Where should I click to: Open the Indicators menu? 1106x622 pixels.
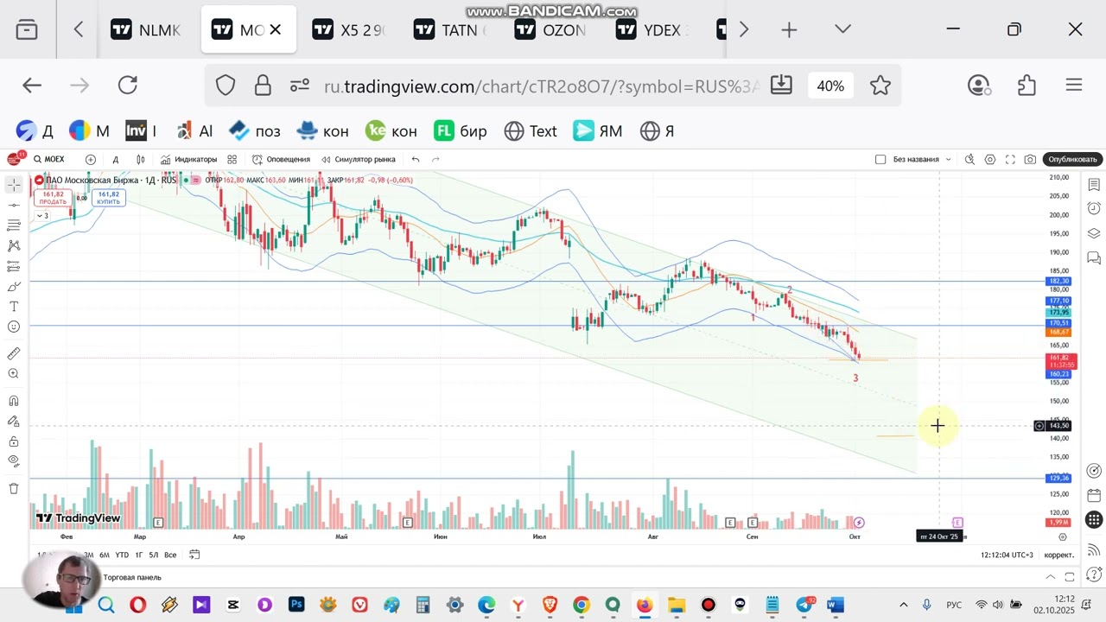click(x=188, y=160)
